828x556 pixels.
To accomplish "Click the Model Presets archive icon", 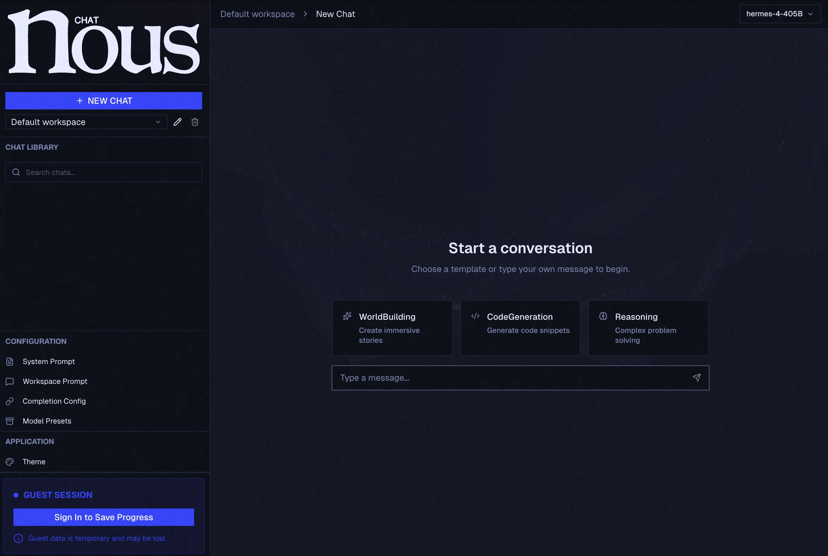I will pos(10,421).
